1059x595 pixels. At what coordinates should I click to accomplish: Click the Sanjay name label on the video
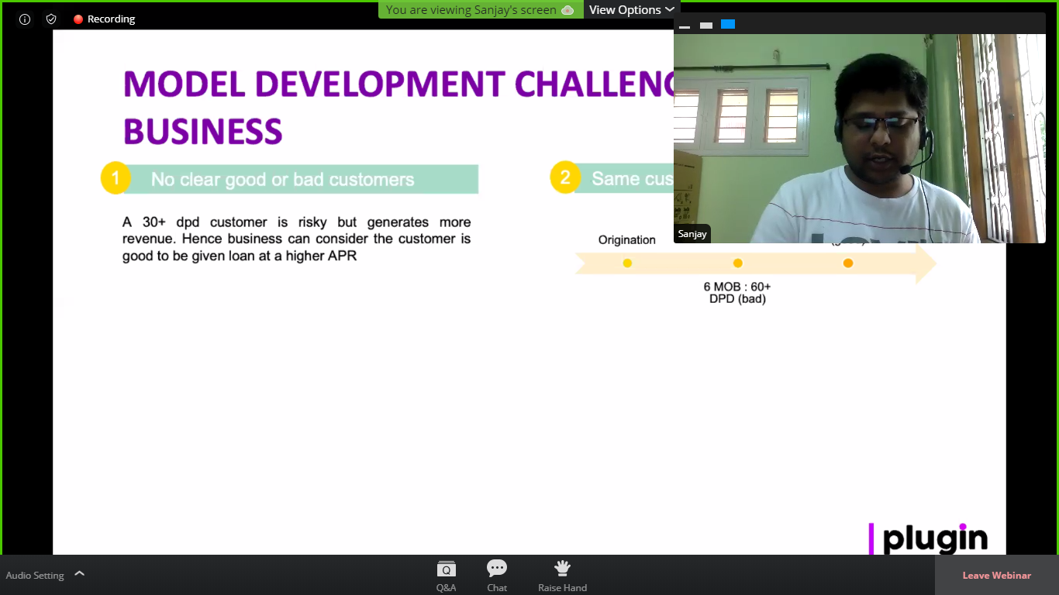coord(692,234)
